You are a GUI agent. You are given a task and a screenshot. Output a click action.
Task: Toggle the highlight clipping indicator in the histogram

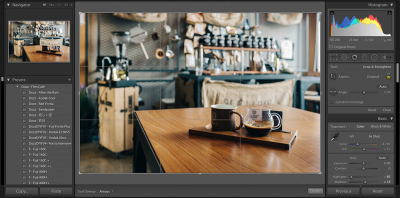coord(389,12)
